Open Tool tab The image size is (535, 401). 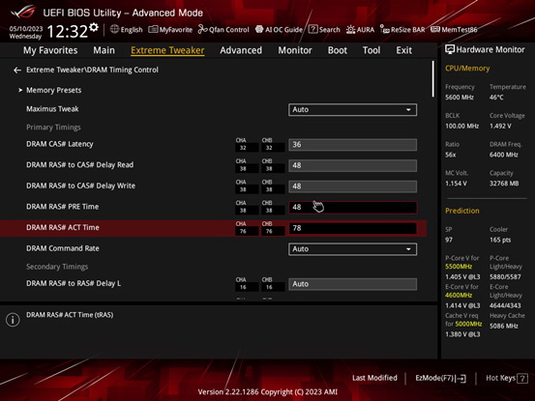pos(372,50)
